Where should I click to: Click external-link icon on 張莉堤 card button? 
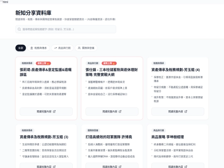click(54, 112)
